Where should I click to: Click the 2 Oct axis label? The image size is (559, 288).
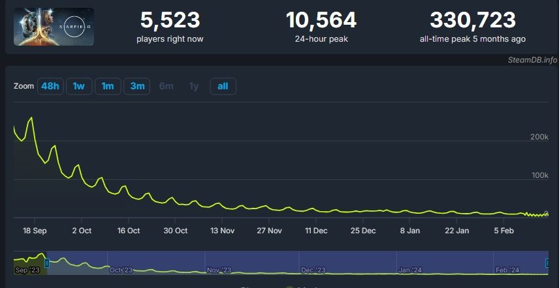pos(82,231)
